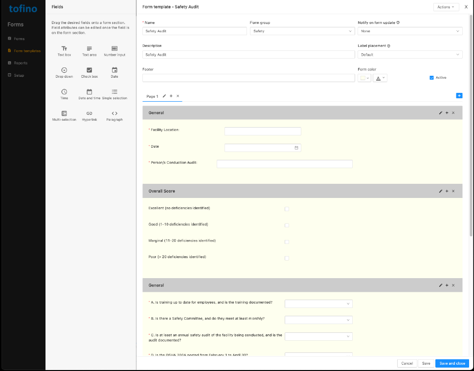Select the Text box field icon
Screen dimensions: 474x371
click(64, 49)
